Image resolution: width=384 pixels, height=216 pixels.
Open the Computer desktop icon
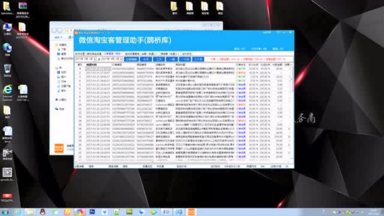point(8,29)
